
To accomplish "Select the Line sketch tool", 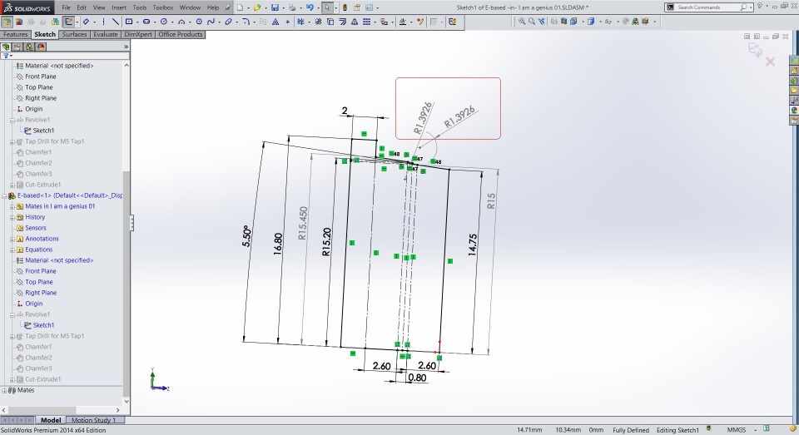I will pos(116,22).
